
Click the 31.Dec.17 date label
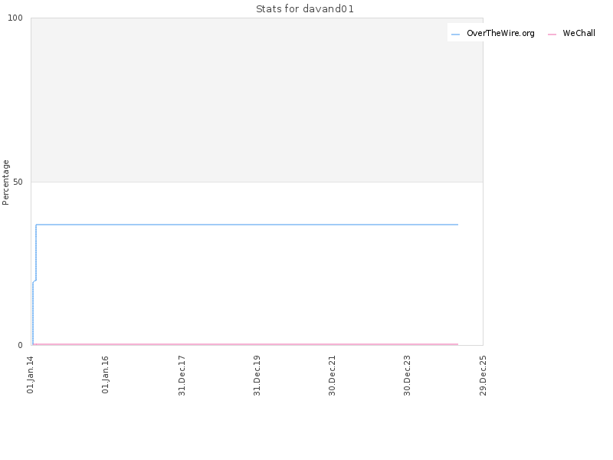182,376
